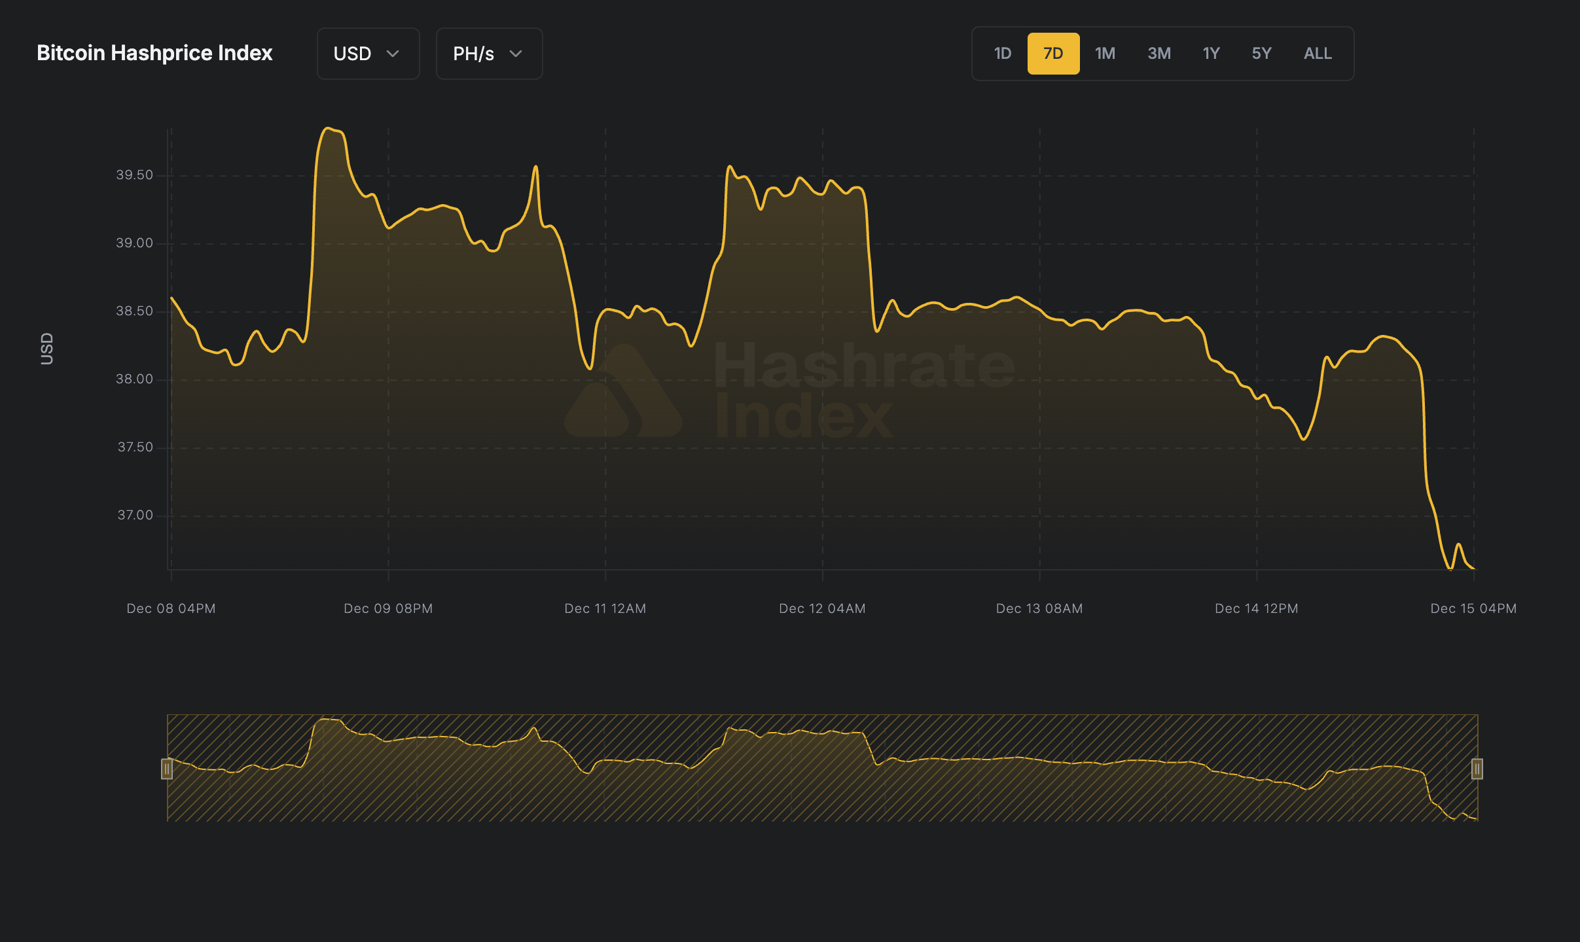Click the Bitcoin Hashprice Index title

(x=154, y=53)
